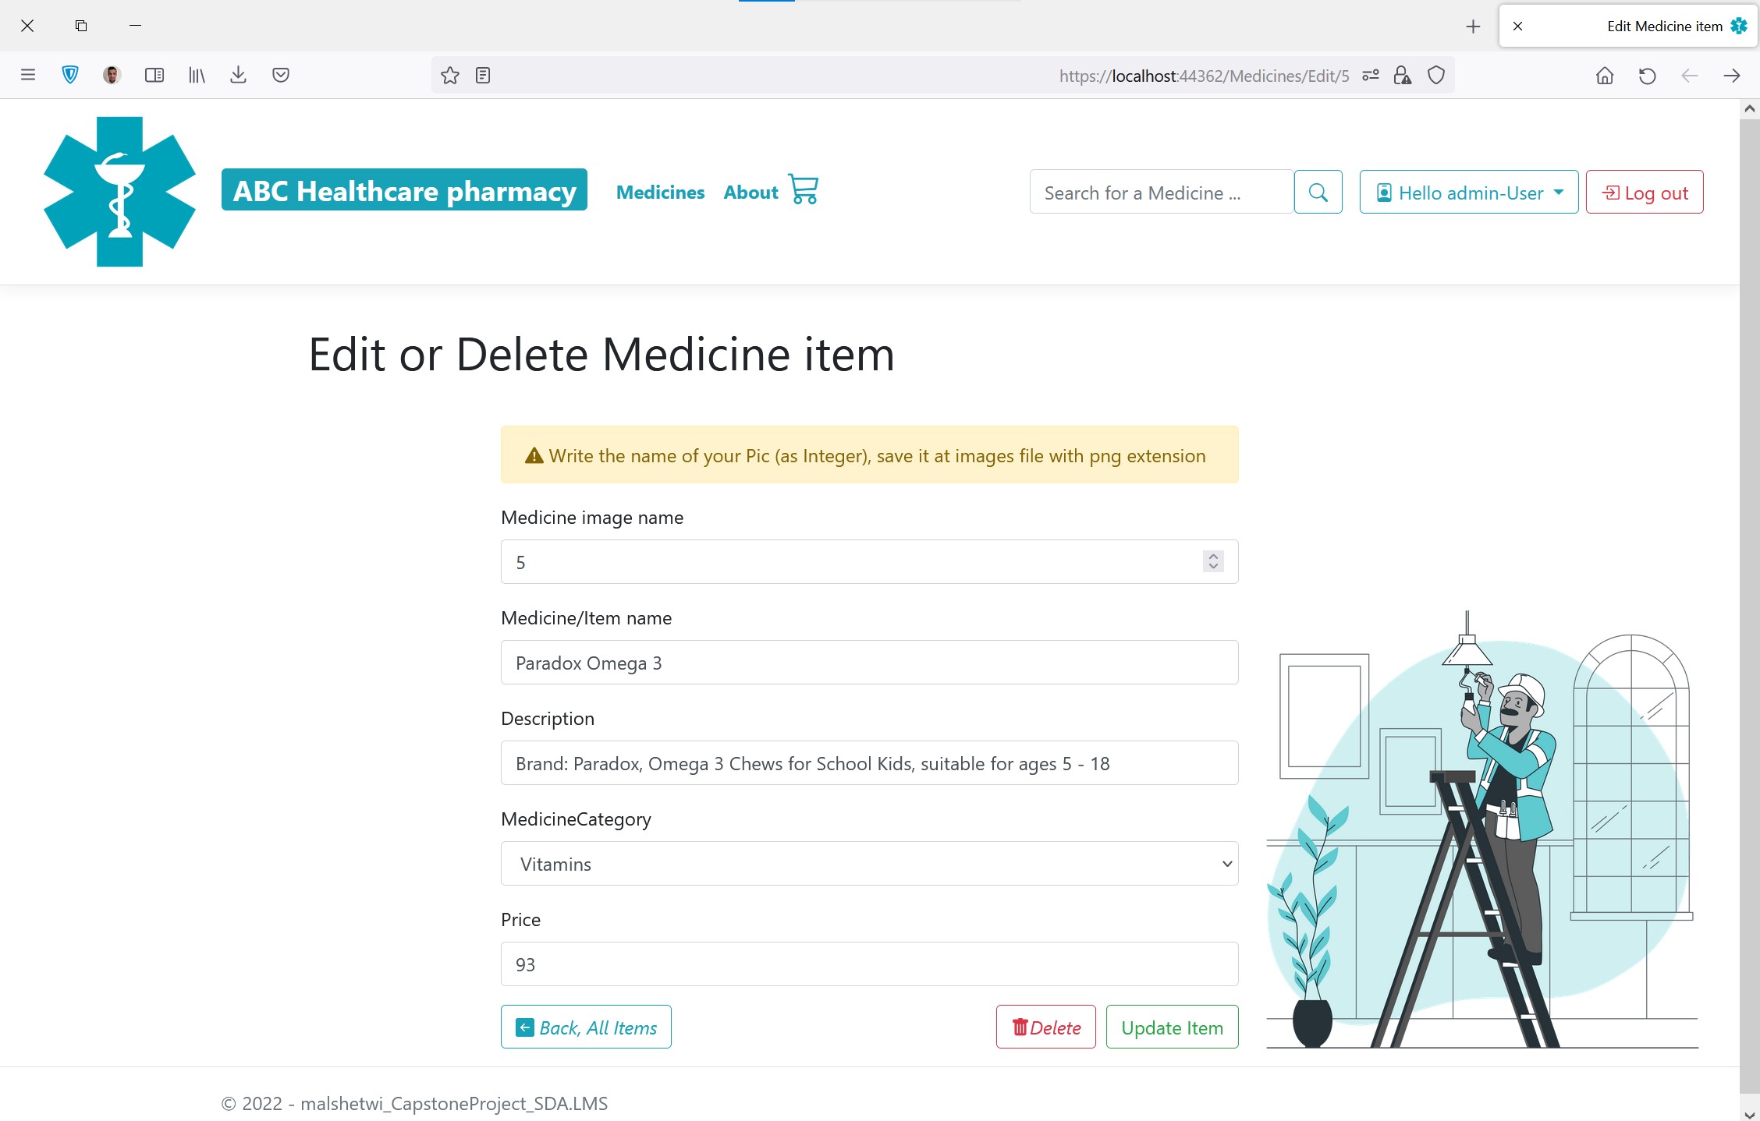
Task: Click the search magnifier icon
Action: point(1318,192)
